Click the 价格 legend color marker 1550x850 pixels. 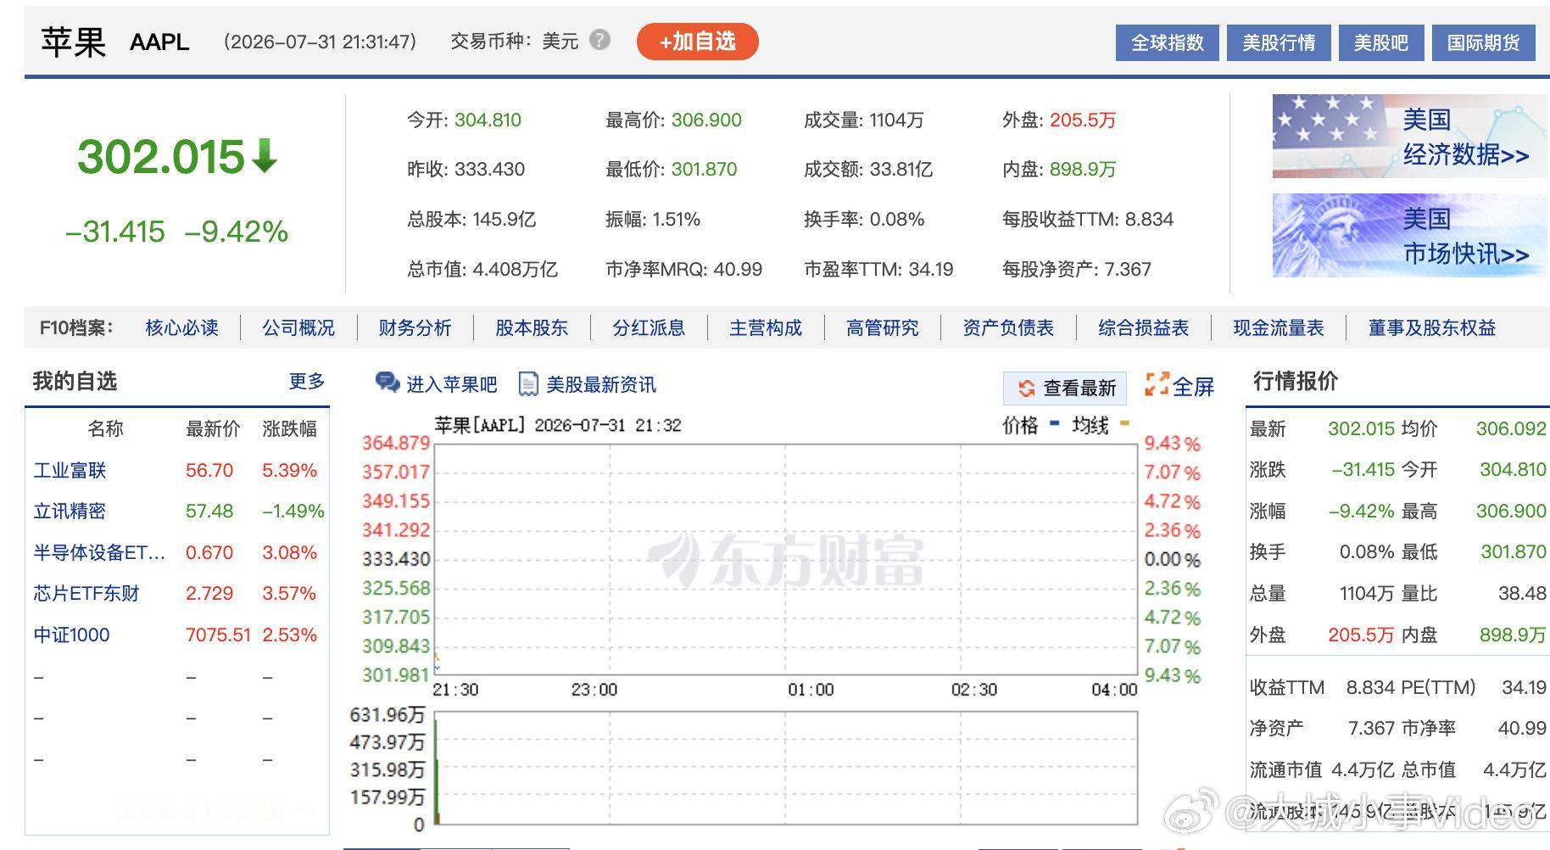click(x=1054, y=422)
